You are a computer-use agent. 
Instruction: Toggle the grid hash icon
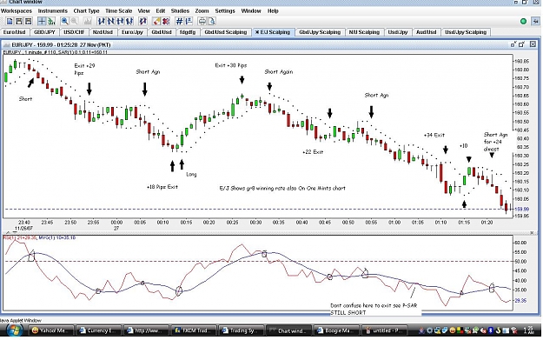tap(179, 22)
